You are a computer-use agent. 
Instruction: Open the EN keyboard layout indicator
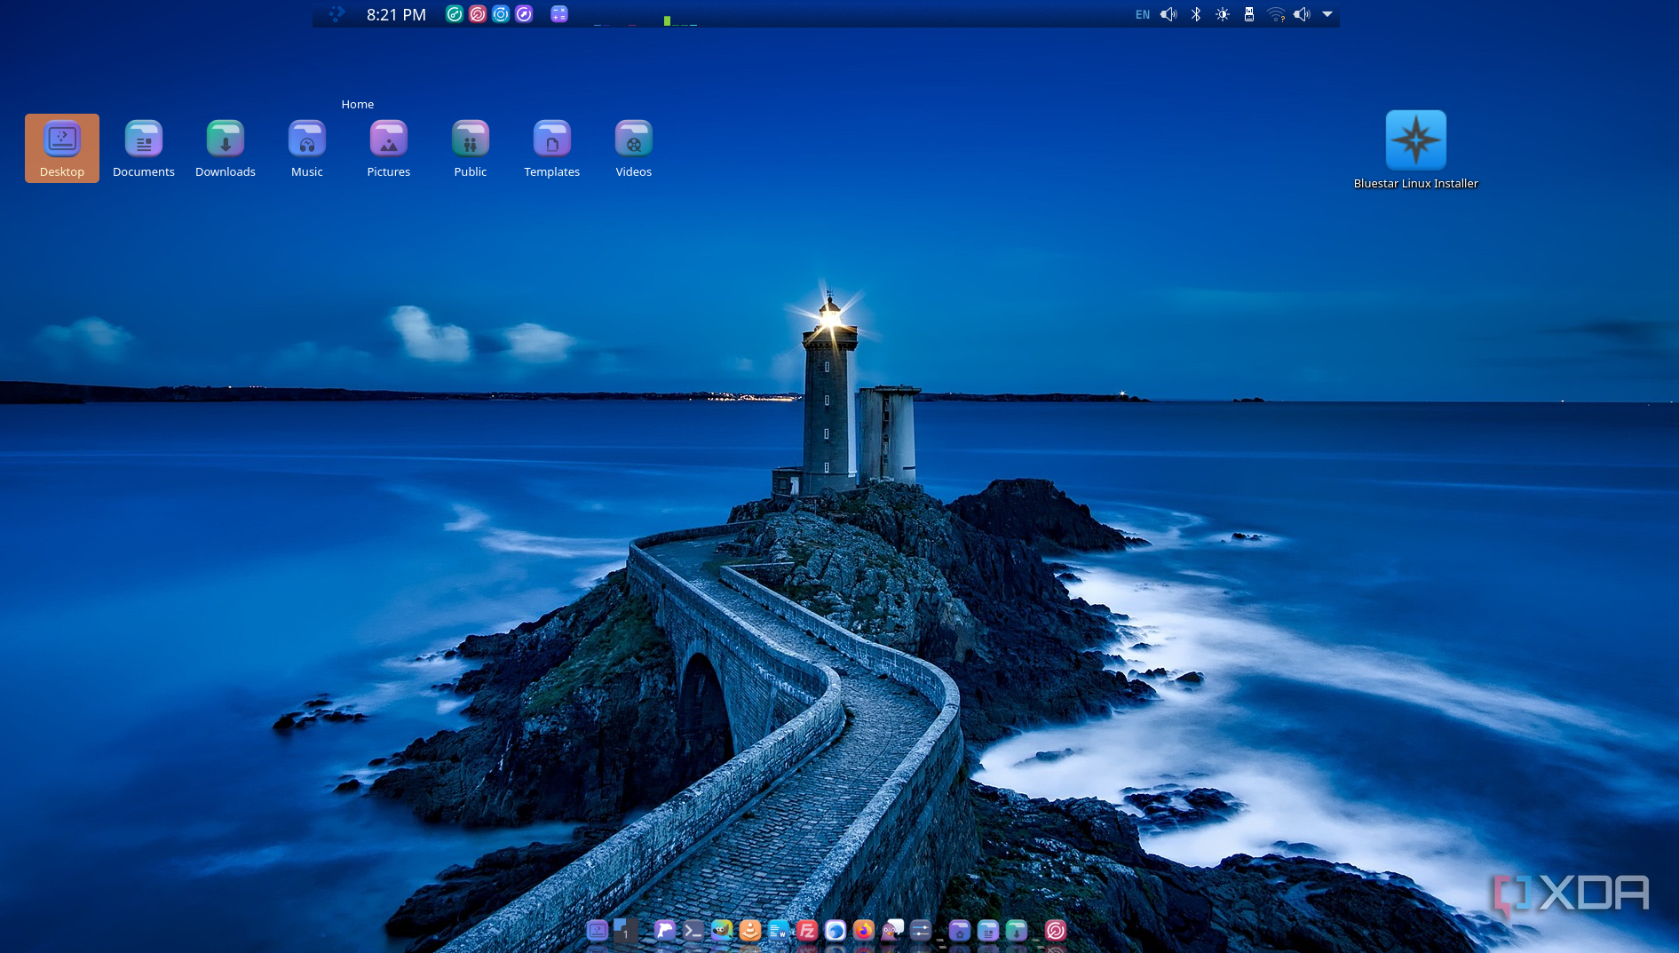pyautogui.click(x=1143, y=14)
